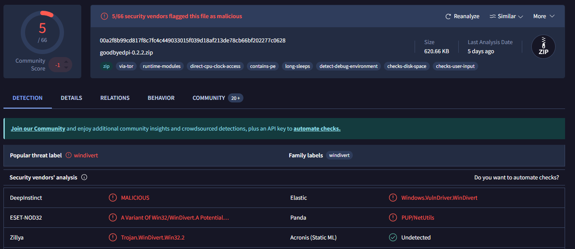Click the 'automate checks.' link in the banner
This screenshot has height=249, width=575.
click(317, 128)
